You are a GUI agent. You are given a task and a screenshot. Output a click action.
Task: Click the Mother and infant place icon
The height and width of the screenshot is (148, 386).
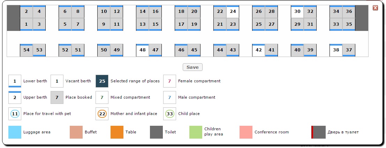(x=102, y=114)
